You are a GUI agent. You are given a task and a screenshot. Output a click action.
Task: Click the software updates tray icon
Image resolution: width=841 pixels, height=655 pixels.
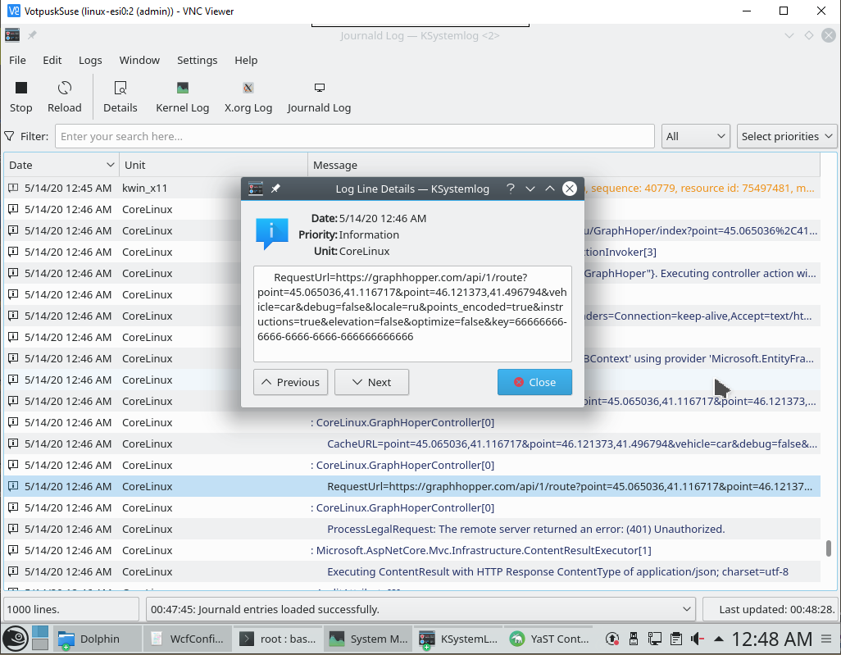click(612, 639)
